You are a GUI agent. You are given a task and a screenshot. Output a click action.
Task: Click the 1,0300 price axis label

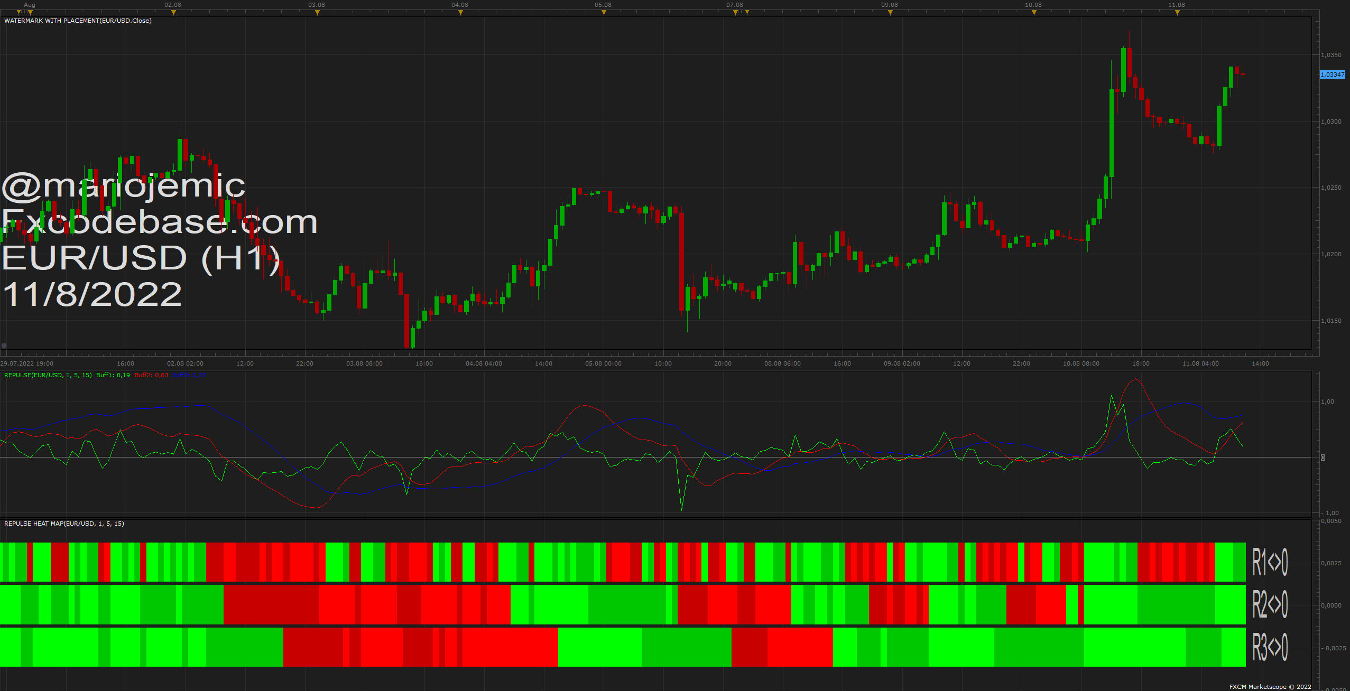click(x=1331, y=122)
